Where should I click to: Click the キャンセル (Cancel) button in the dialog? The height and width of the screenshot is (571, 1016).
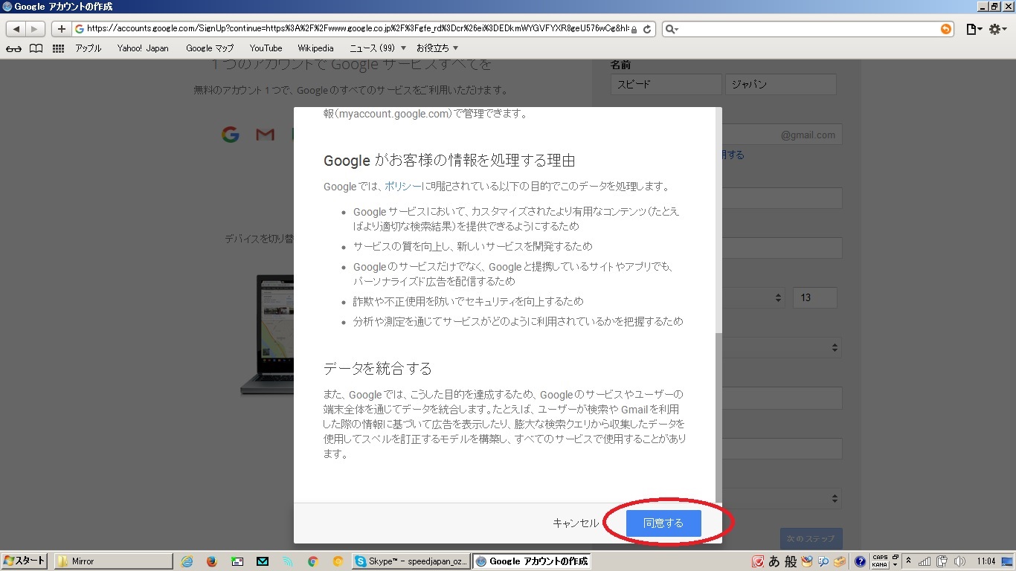[575, 523]
